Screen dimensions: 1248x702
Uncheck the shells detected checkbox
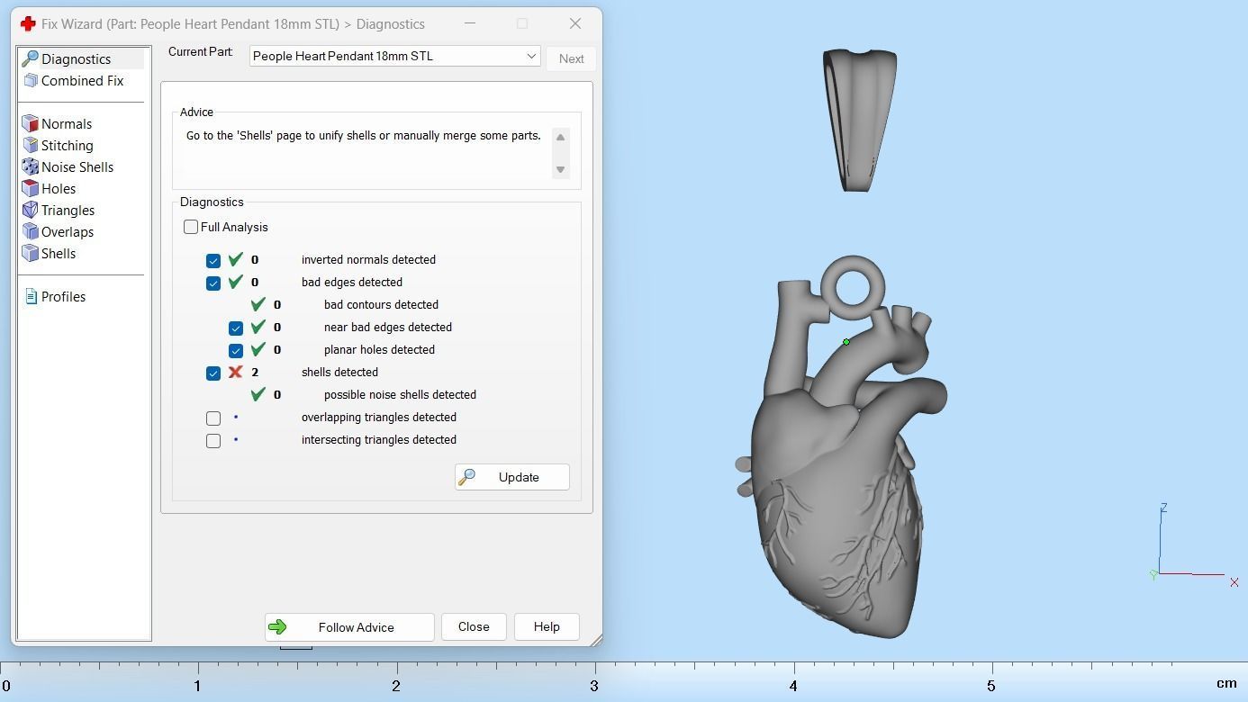[x=213, y=373]
